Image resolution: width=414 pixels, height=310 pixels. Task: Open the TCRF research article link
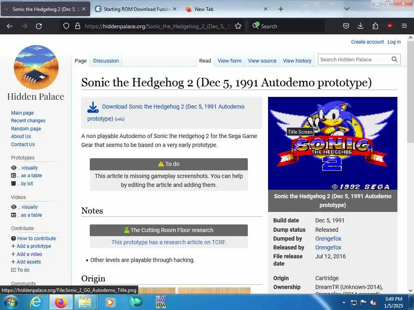pos(169,242)
